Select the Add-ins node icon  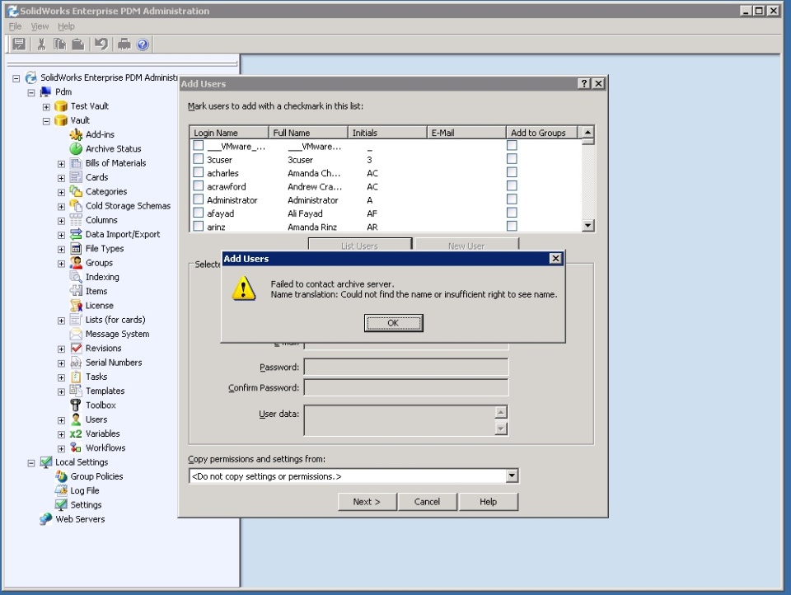[76, 134]
